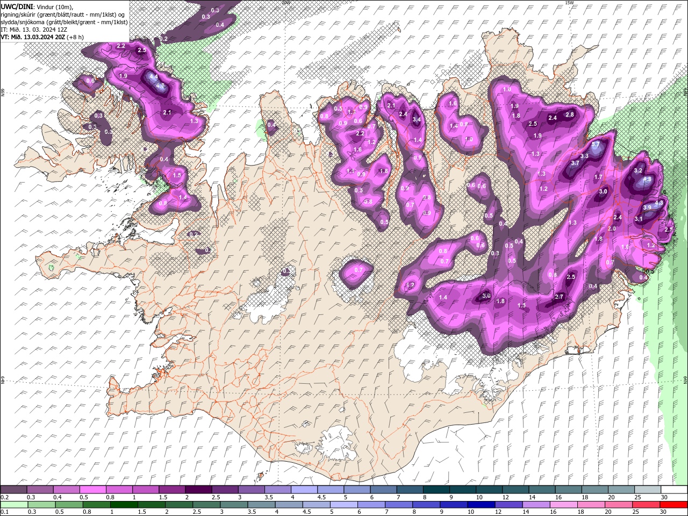Click the '3.4' precipitation value on the map
Viewport: 688px width, 516px height.
click(416, 119)
